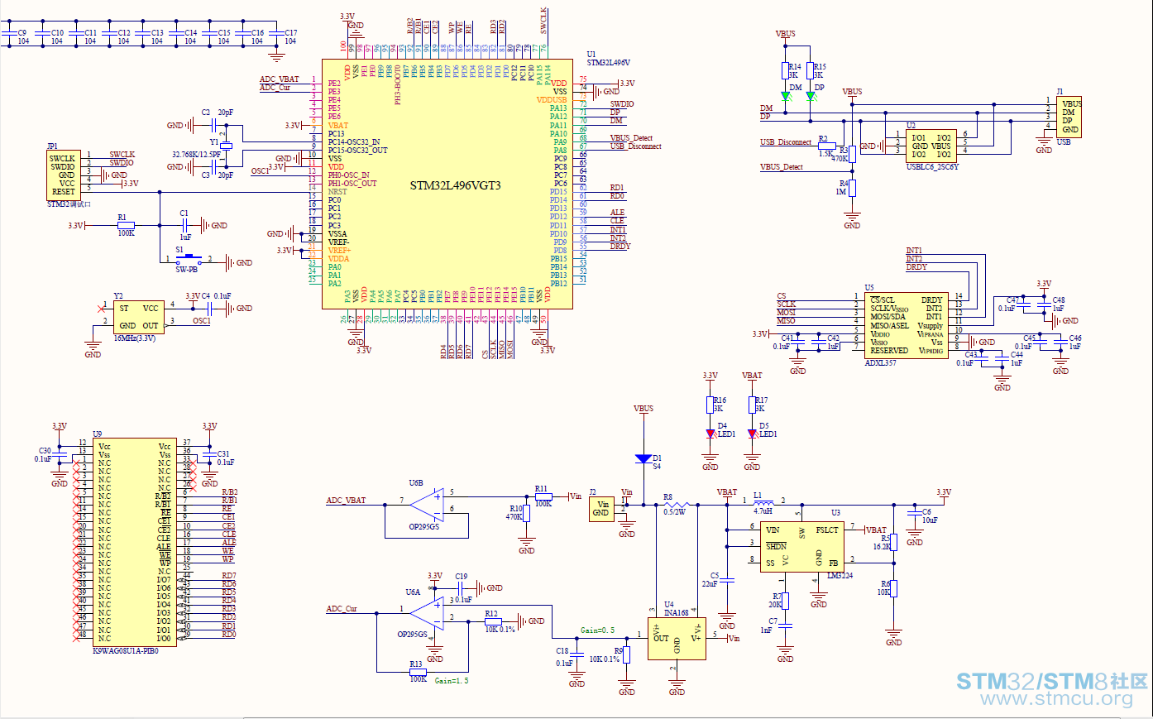The image size is (1153, 719).
Task: Select the R2 1.5K resistor
Action: (826, 146)
